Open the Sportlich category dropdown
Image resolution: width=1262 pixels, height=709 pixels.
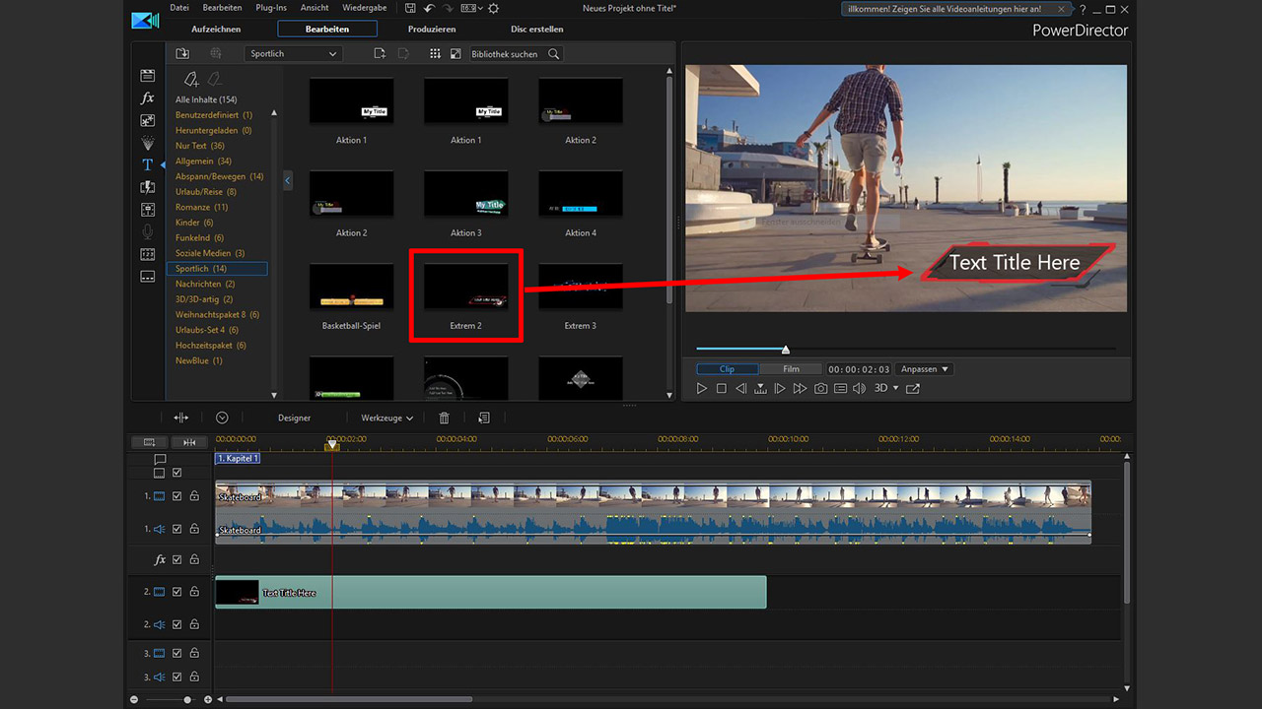pyautogui.click(x=293, y=54)
